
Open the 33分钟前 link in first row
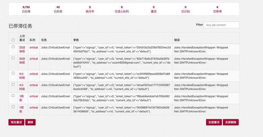pos(22,49)
